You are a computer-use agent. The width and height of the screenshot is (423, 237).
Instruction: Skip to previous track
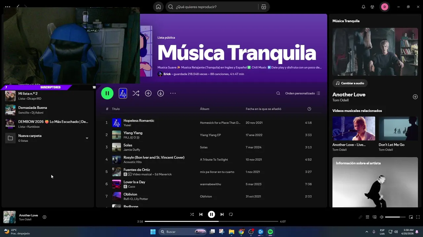(x=201, y=214)
